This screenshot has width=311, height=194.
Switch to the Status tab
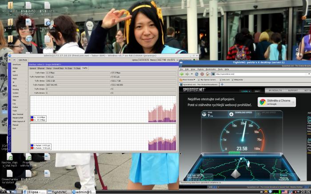49,68
